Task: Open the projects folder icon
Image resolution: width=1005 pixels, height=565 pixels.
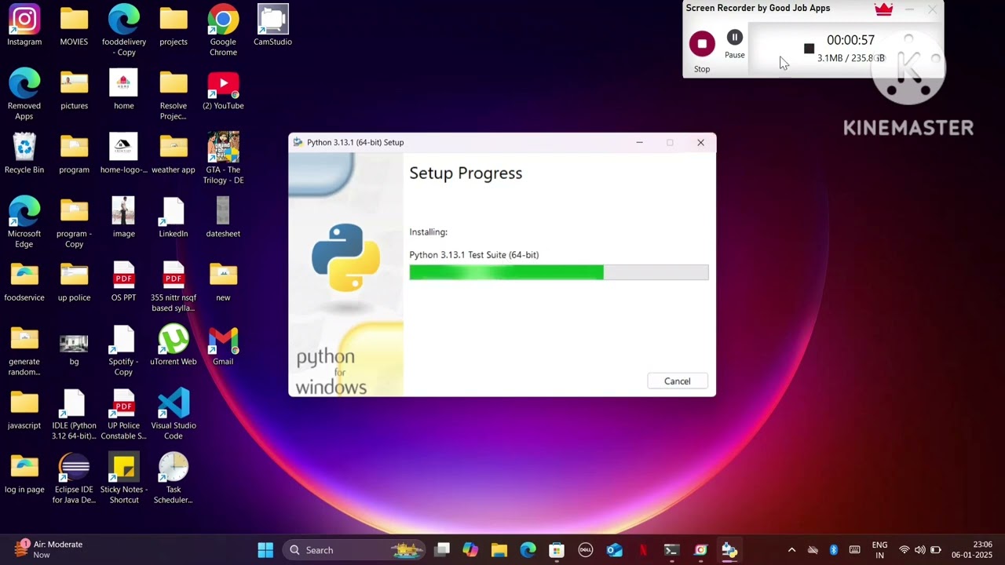Action: coord(174,27)
